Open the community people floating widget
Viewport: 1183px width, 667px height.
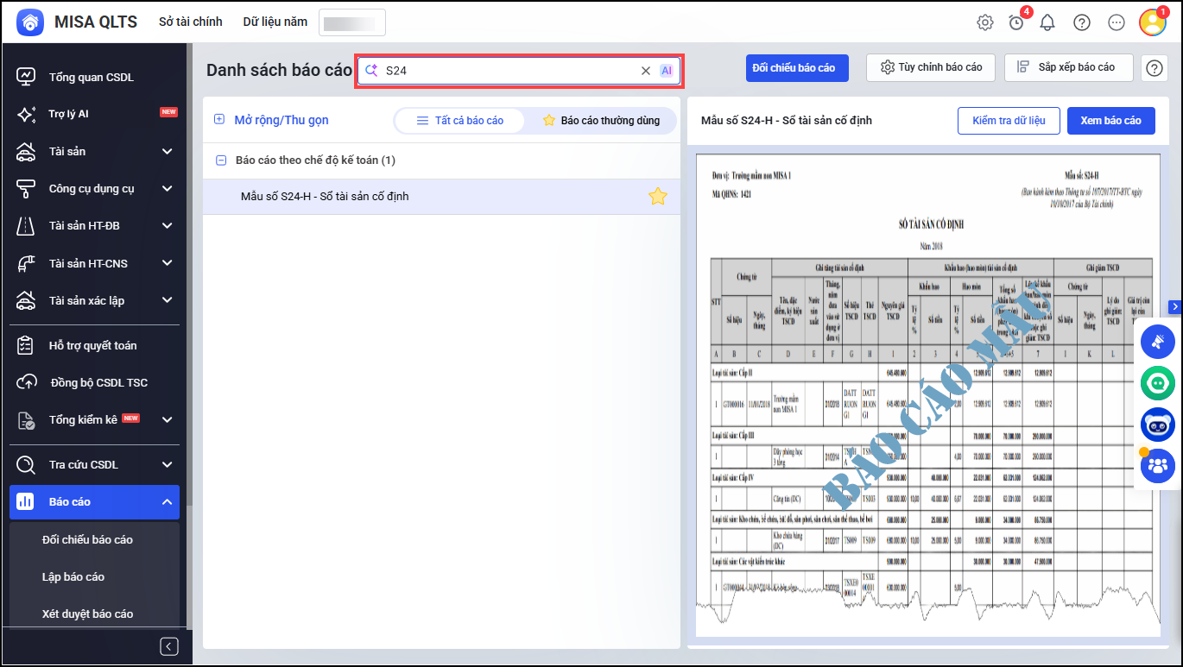[x=1158, y=466]
